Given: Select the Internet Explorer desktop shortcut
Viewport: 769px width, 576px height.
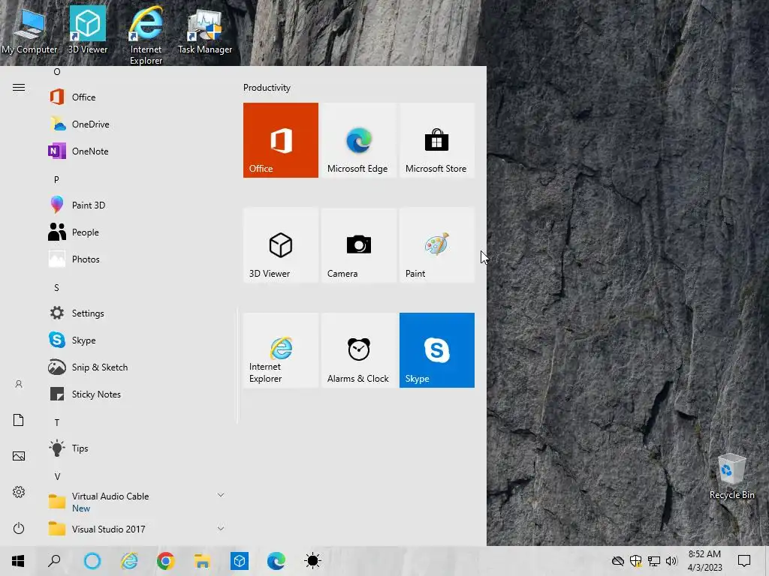Looking at the screenshot, I should pos(146,35).
